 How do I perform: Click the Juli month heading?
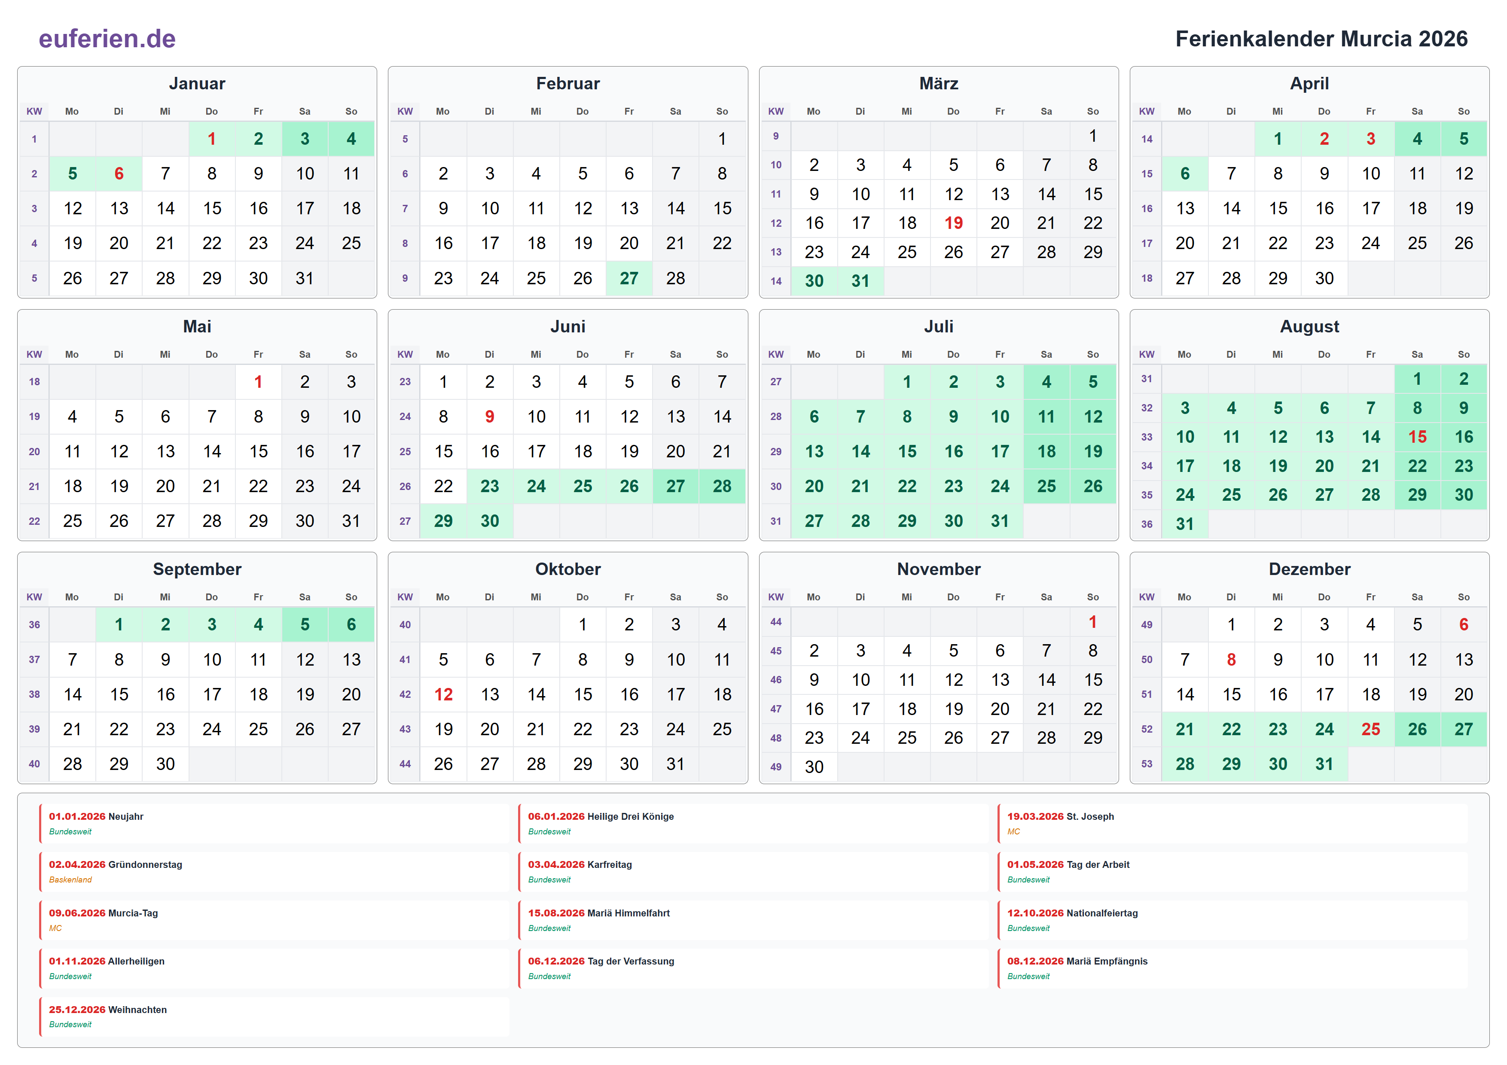tap(939, 326)
